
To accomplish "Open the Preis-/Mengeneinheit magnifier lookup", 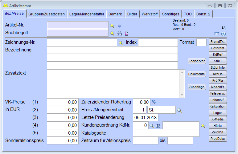I will [x=179, y=110].
